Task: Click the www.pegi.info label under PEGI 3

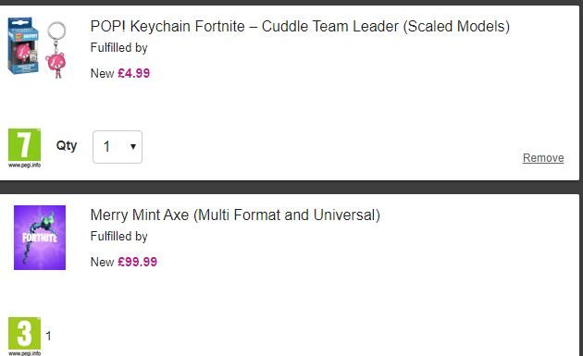Action: pyautogui.click(x=25, y=353)
